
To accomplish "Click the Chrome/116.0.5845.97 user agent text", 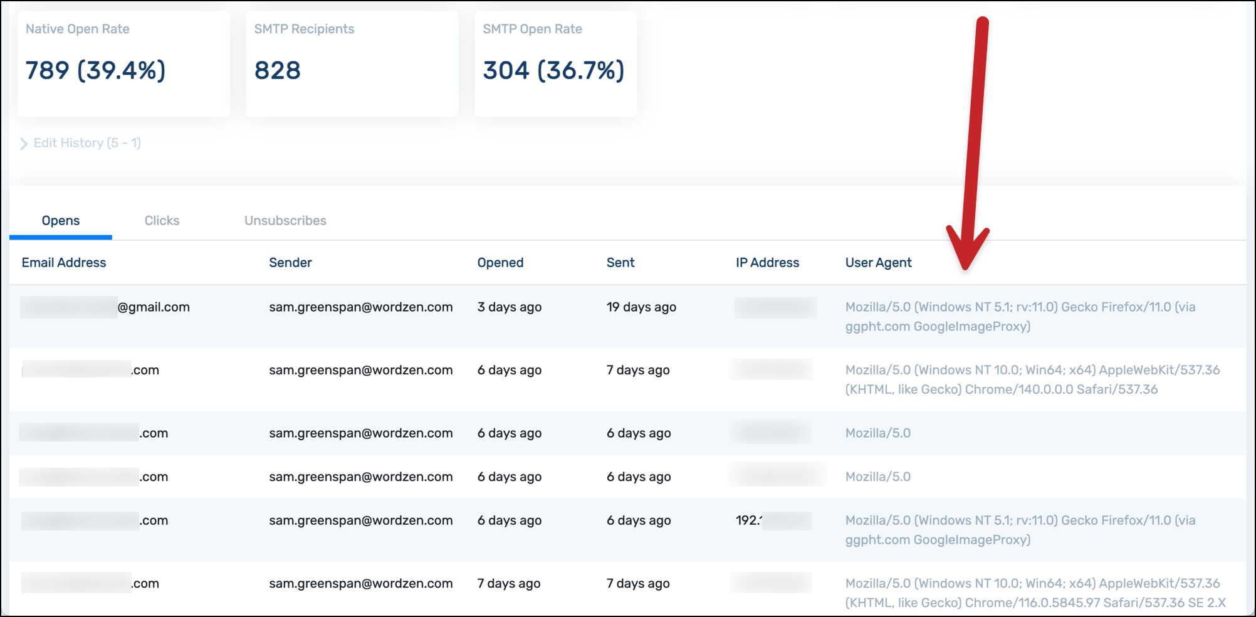I will (x=1034, y=593).
